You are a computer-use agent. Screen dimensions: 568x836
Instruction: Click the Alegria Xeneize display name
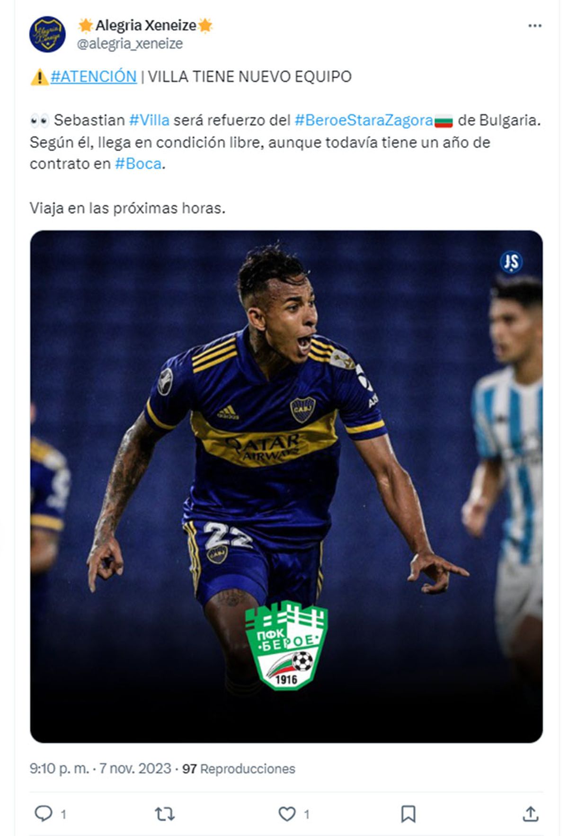point(146,25)
